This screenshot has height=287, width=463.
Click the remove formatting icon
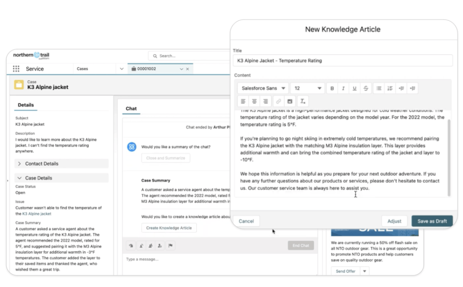pyautogui.click(x=302, y=101)
